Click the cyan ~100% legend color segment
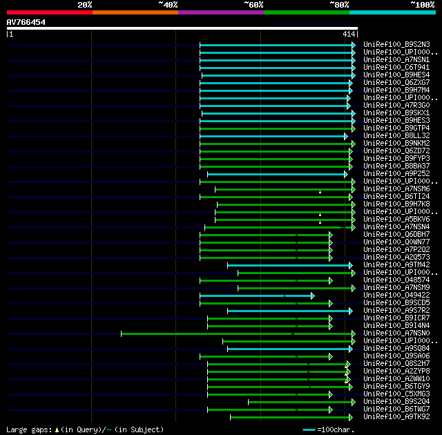Viewport: 442px width, 435px height. point(393,12)
